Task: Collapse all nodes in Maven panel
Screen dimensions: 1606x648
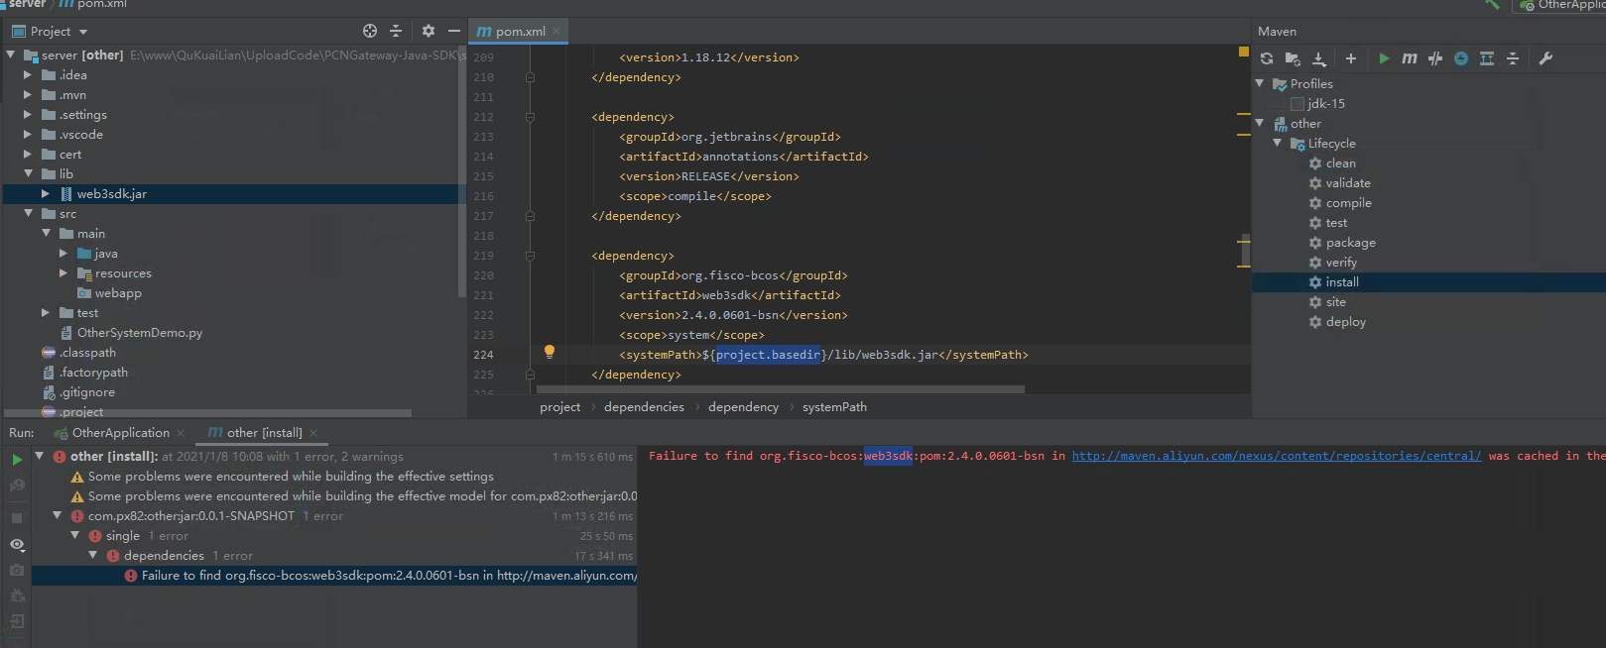Action: [1513, 58]
